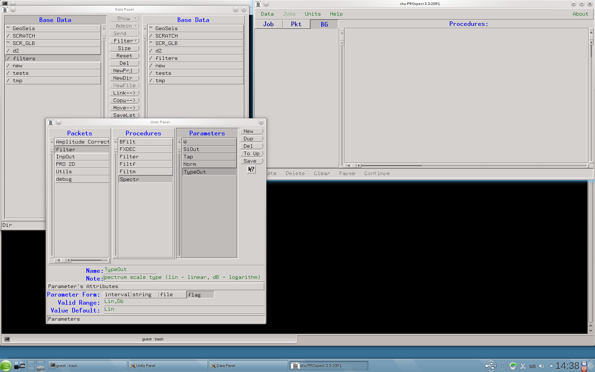595x372 pixels.
Task: Expand the hidden system tray icons arrow
Action: 551,366
